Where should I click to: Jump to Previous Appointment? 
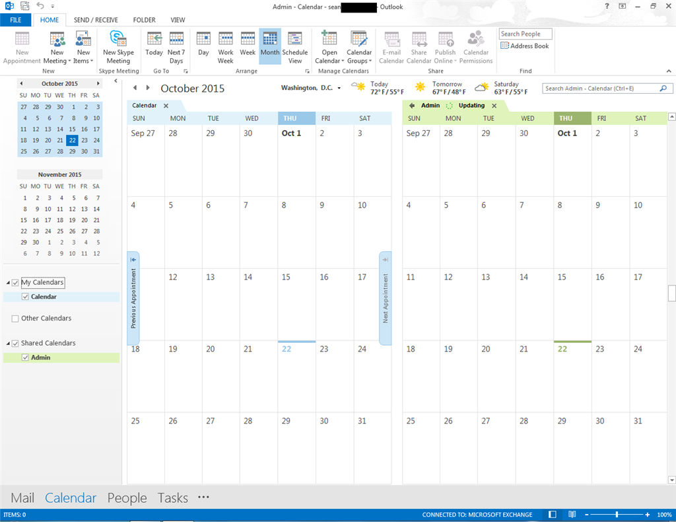coord(133,298)
